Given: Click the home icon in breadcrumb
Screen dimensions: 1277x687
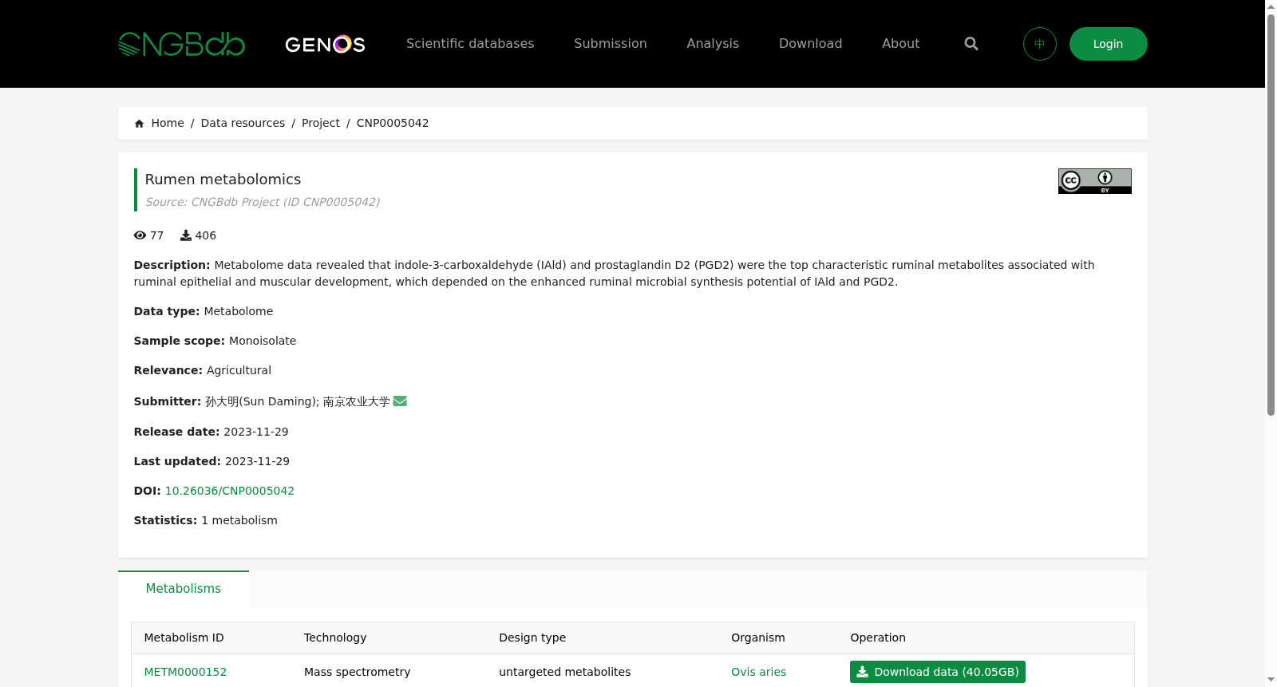Looking at the screenshot, I should tap(139, 124).
